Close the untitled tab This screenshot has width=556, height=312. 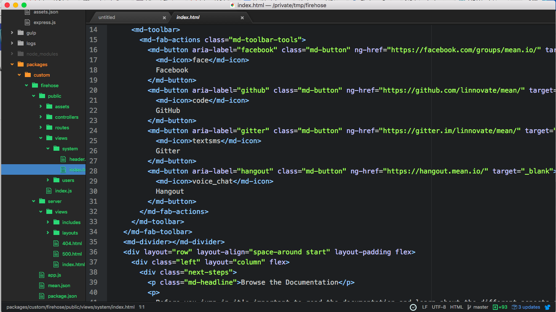click(x=164, y=18)
